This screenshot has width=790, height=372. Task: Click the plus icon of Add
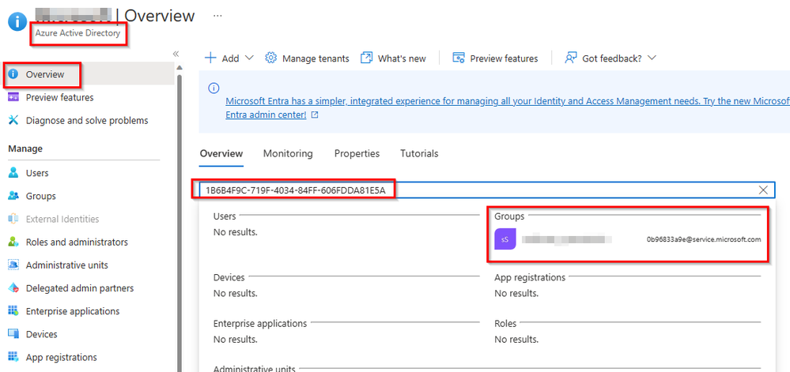[x=210, y=58]
